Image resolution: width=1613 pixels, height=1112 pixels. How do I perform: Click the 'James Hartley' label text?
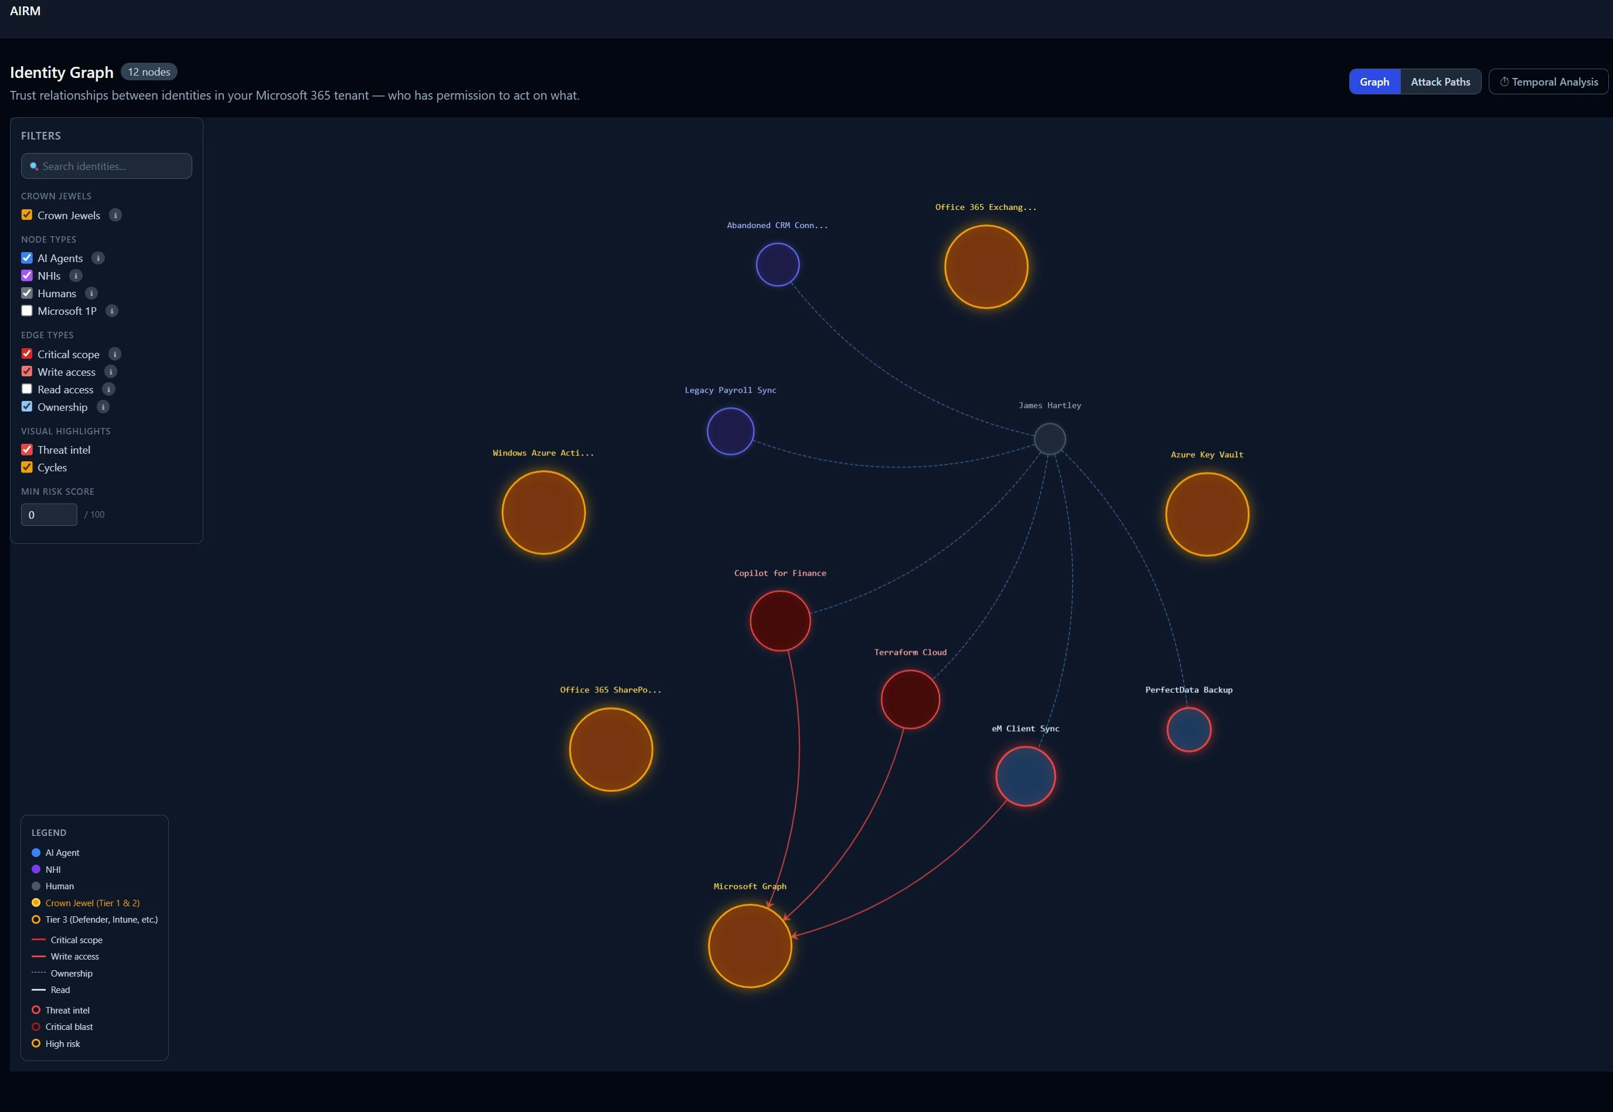[x=1050, y=406]
